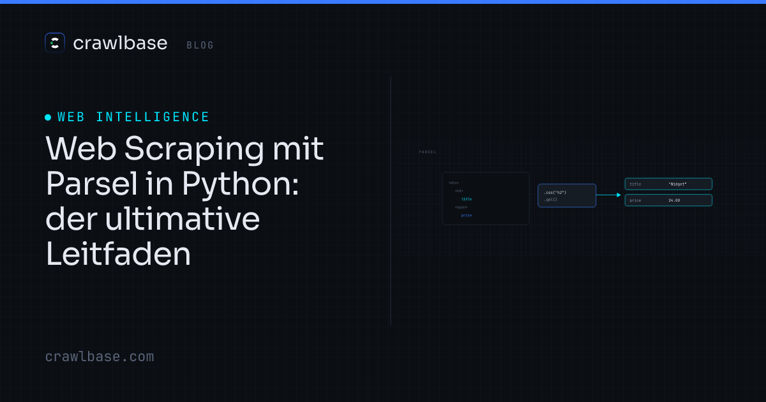
Task: Click the crawlbase wordmark
Action: click(x=120, y=43)
